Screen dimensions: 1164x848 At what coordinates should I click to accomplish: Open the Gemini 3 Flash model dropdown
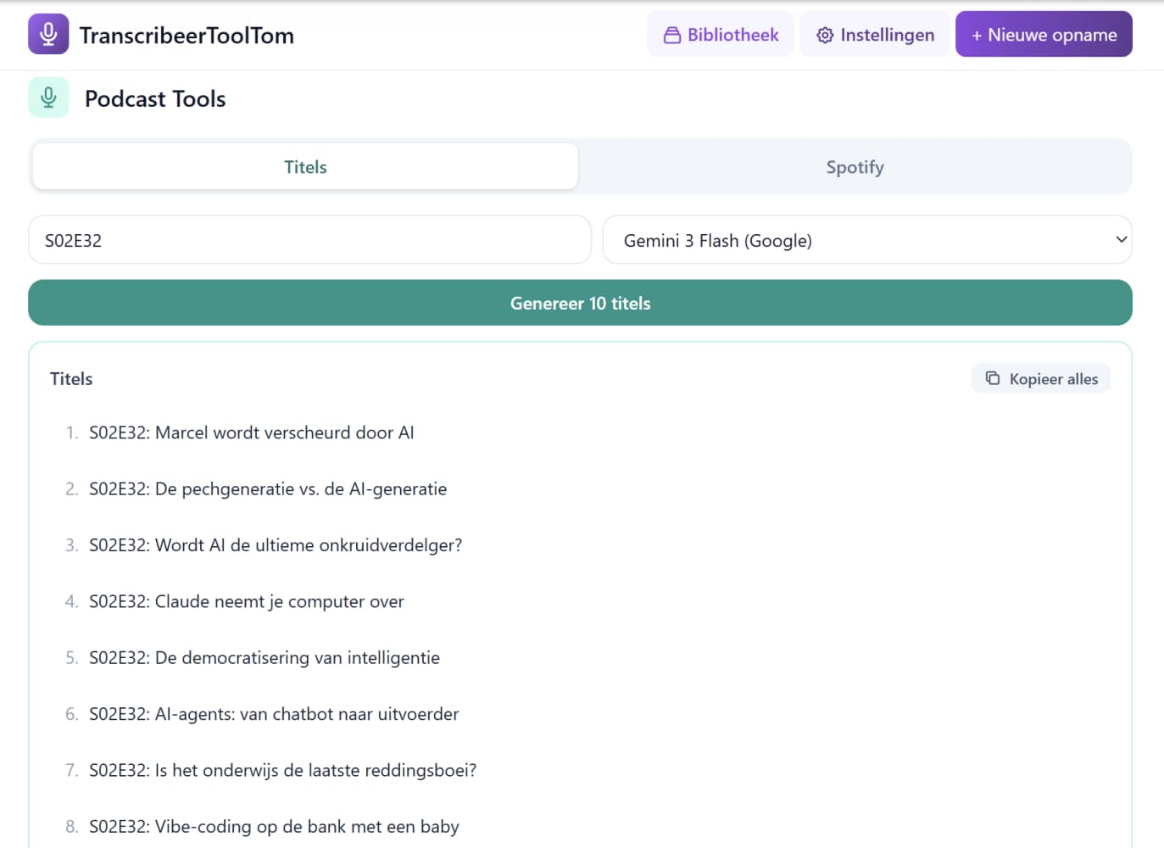[867, 240]
